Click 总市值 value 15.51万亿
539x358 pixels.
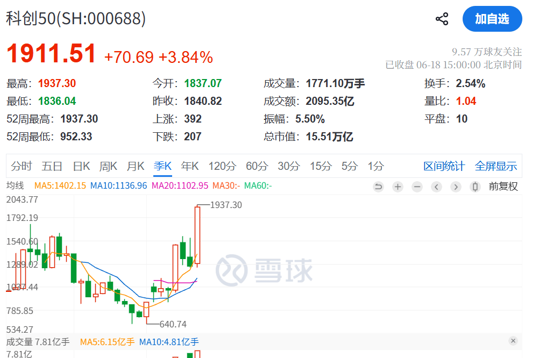click(329, 137)
